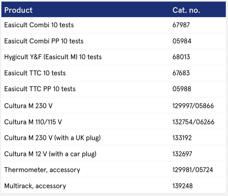Select Easicult Combi 10 tests row
The height and width of the screenshot is (196, 228).
[x=39, y=25]
